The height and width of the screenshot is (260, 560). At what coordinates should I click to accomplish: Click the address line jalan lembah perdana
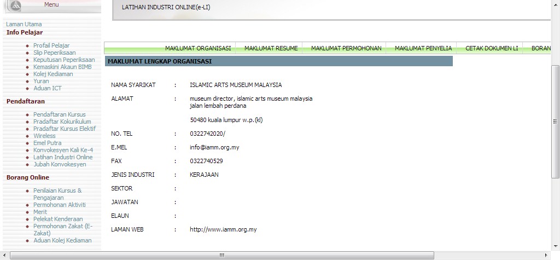[x=218, y=106]
